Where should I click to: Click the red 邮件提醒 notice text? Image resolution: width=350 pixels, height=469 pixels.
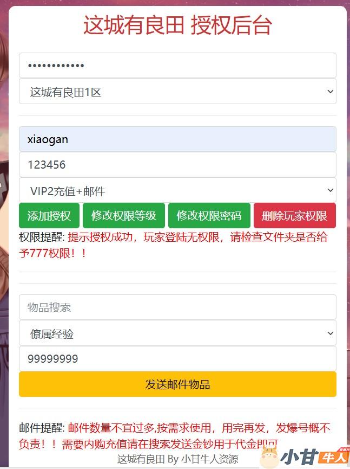coord(175,436)
